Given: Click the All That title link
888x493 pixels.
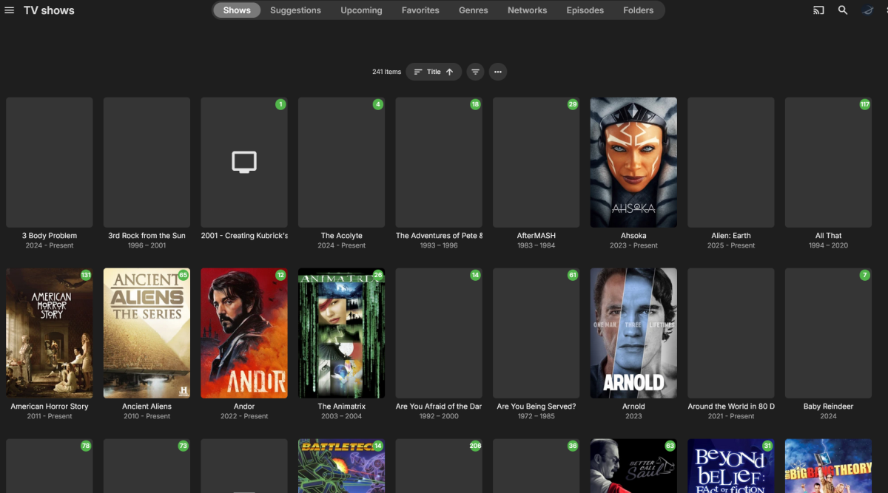Looking at the screenshot, I should click(x=829, y=236).
